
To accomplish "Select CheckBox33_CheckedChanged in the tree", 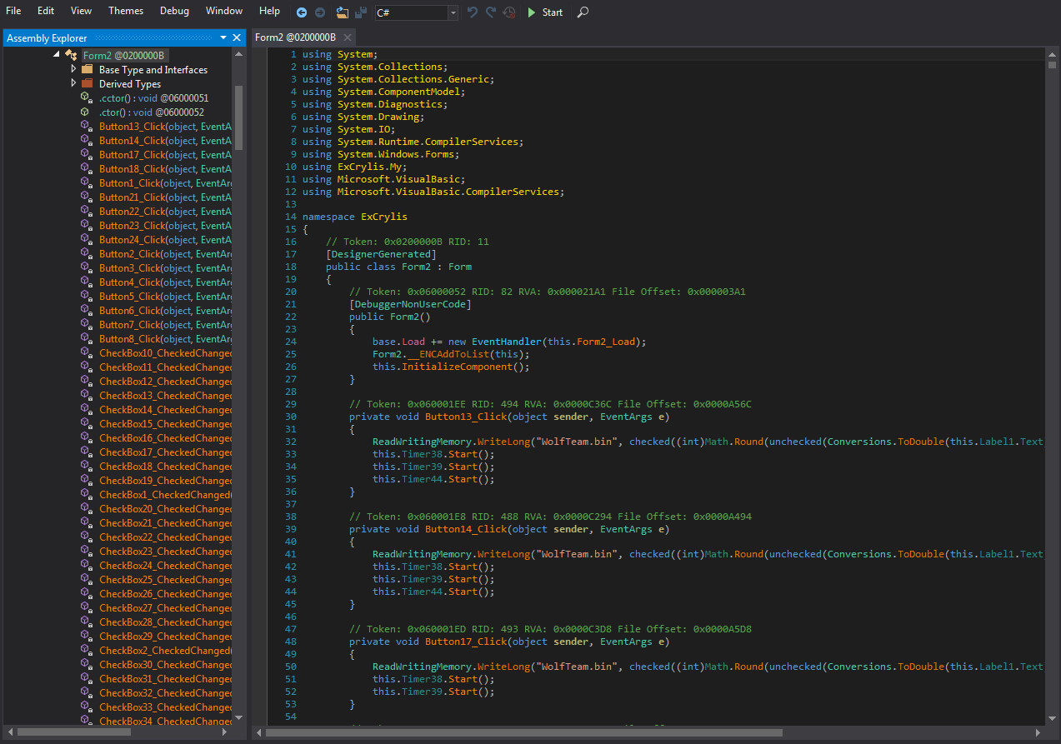I will [165, 707].
